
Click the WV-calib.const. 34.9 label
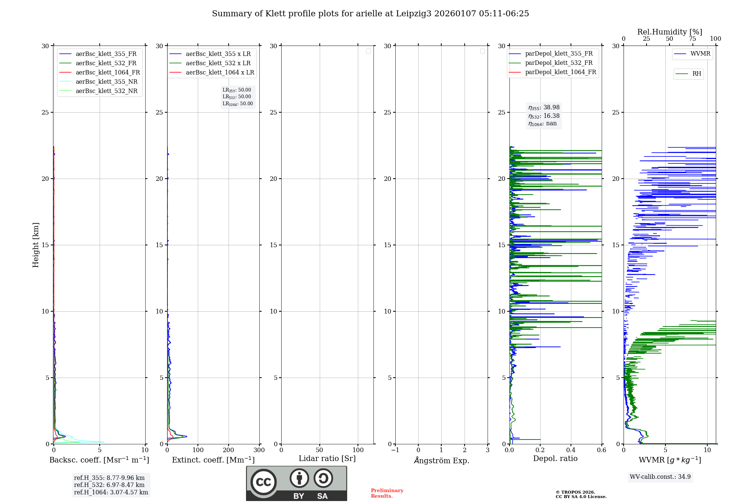[x=660, y=477]
